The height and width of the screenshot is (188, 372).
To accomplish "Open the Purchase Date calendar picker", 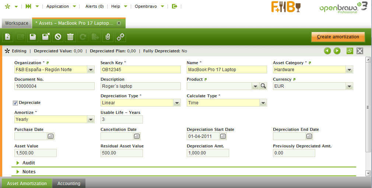I will [51, 136].
